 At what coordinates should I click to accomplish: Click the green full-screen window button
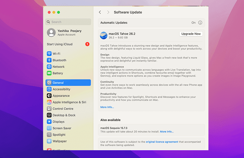click(59, 12)
